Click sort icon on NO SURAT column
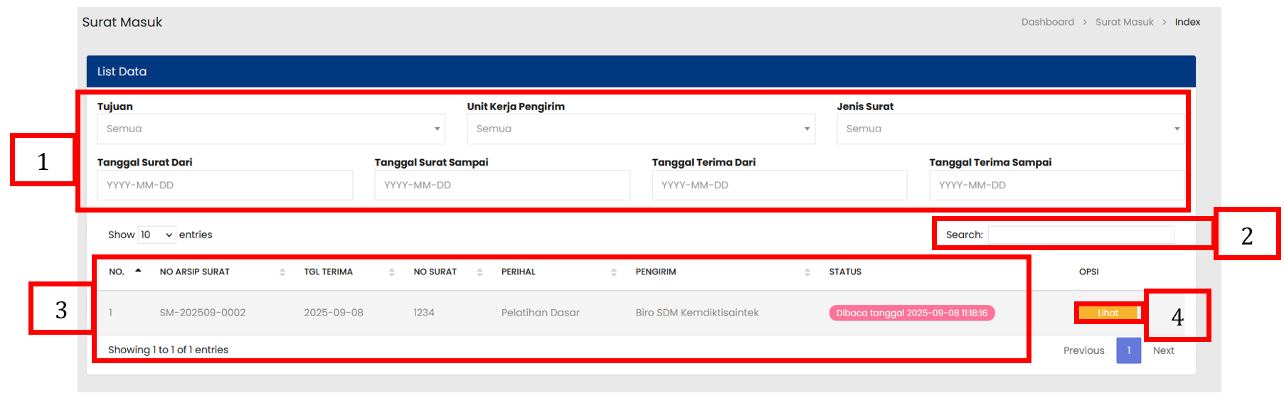The image size is (1284, 403). [480, 272]
